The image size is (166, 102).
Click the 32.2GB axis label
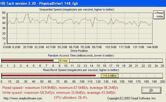click(39, 47)
